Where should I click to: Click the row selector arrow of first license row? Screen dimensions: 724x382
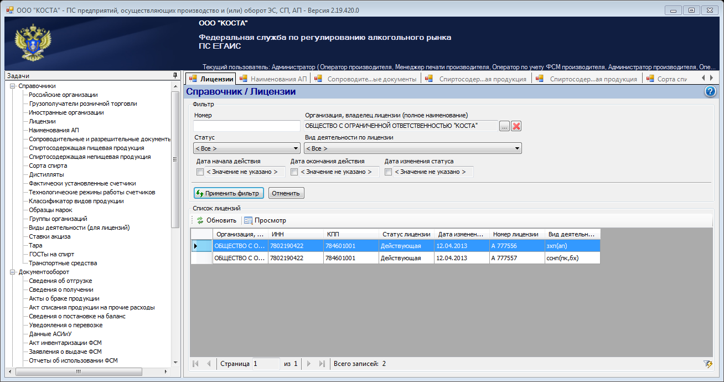tap(195, 245)
